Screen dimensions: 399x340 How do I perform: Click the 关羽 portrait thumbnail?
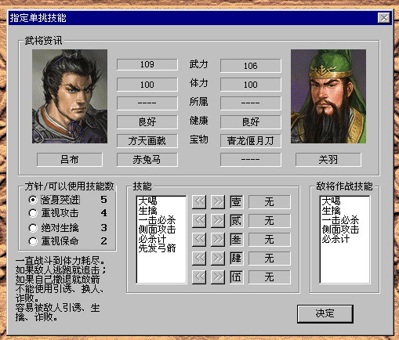point(328,96)
